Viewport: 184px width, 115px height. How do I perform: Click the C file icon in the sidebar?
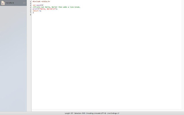[3, 3]
